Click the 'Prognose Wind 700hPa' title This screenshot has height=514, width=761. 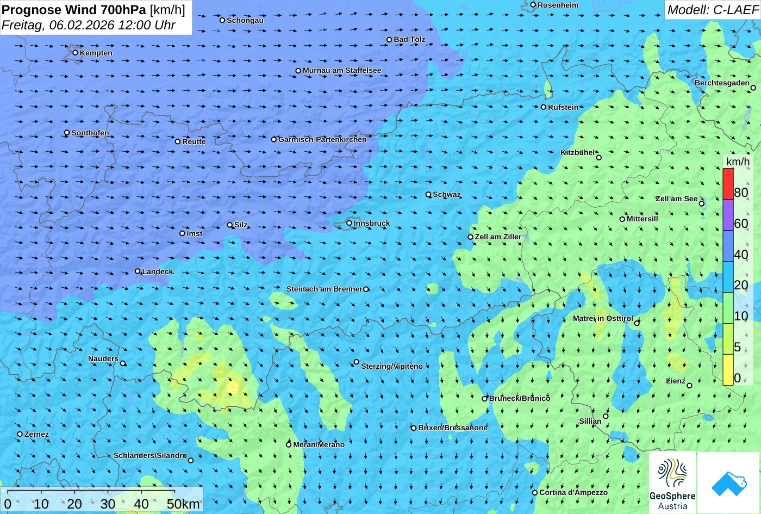tap(74, 10)
